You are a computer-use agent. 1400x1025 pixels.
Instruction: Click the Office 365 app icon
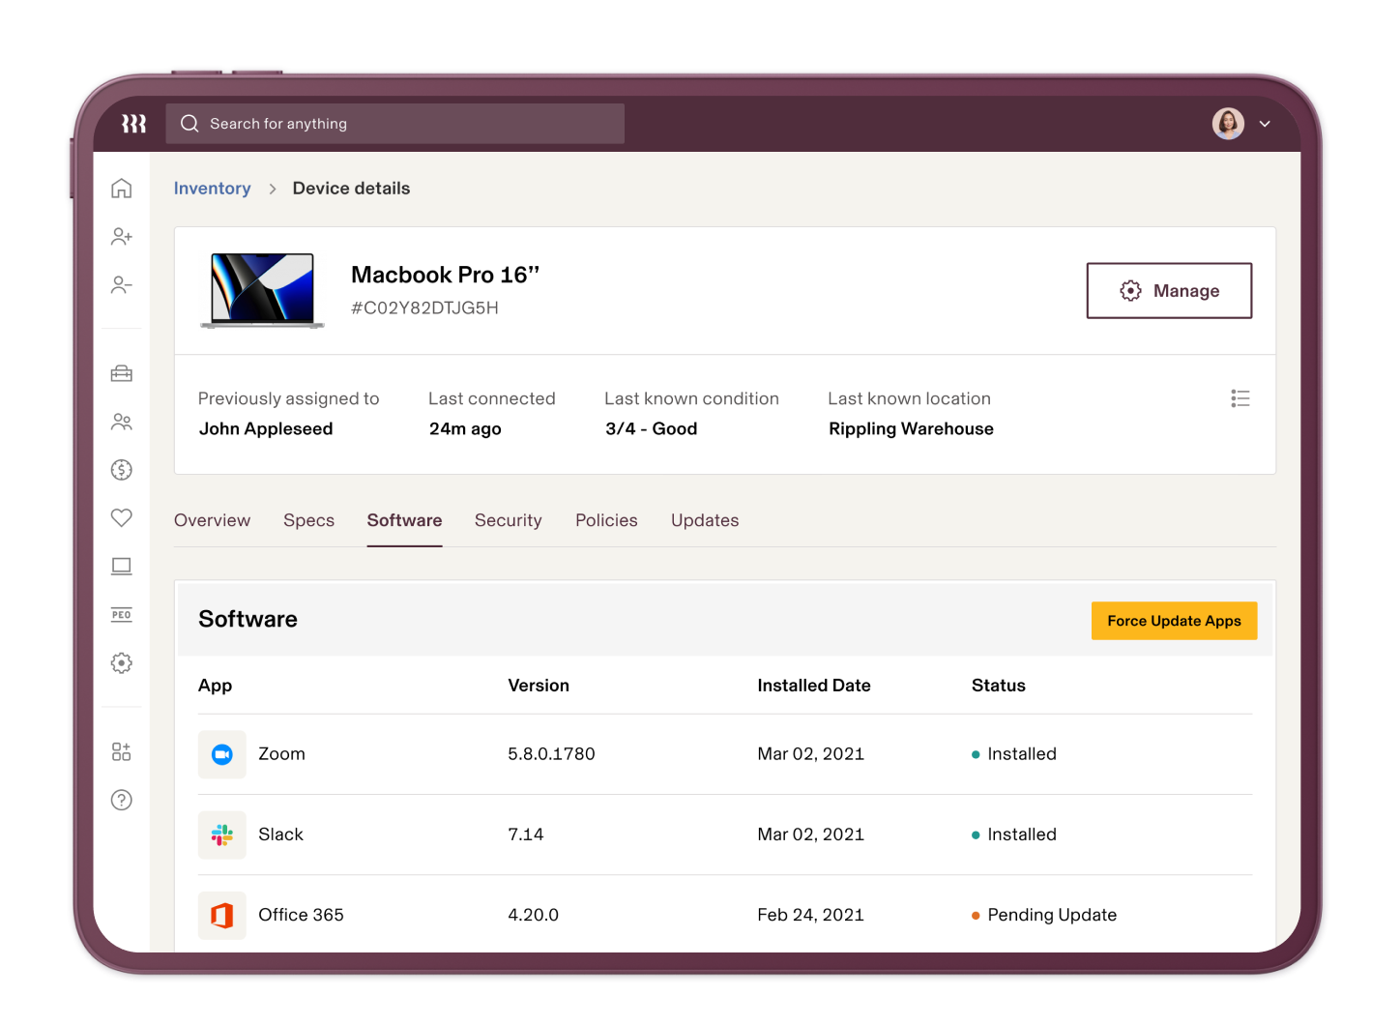click(x=222, y=915)
